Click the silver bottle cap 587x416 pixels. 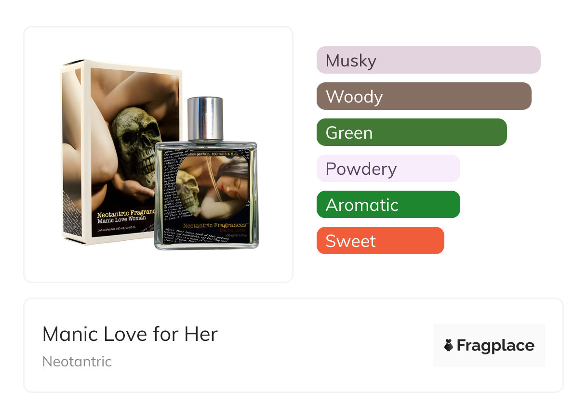point(205,118)
